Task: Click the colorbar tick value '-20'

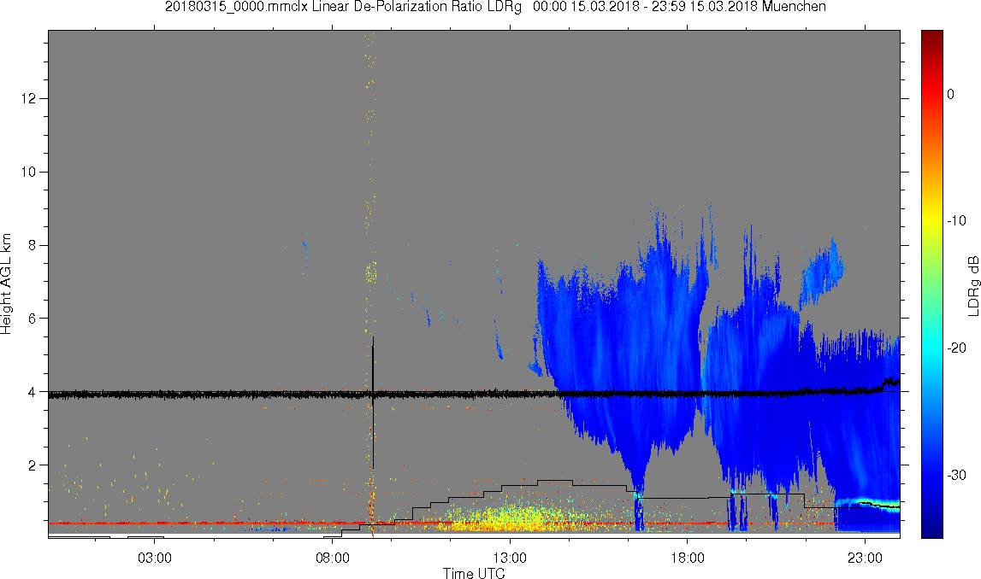Action: (x=956, y=348)
